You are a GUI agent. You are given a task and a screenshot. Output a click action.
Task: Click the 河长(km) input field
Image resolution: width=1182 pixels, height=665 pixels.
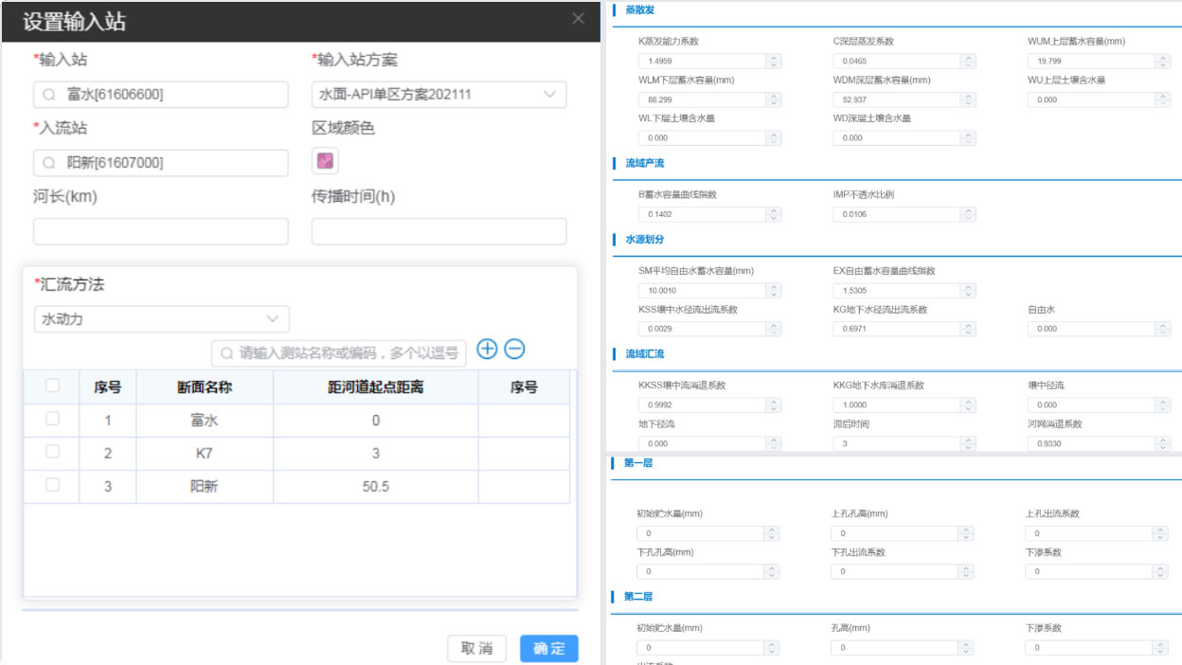tap(161, 232)
